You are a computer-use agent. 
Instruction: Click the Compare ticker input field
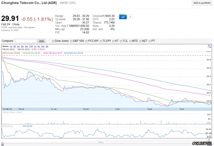26,41
